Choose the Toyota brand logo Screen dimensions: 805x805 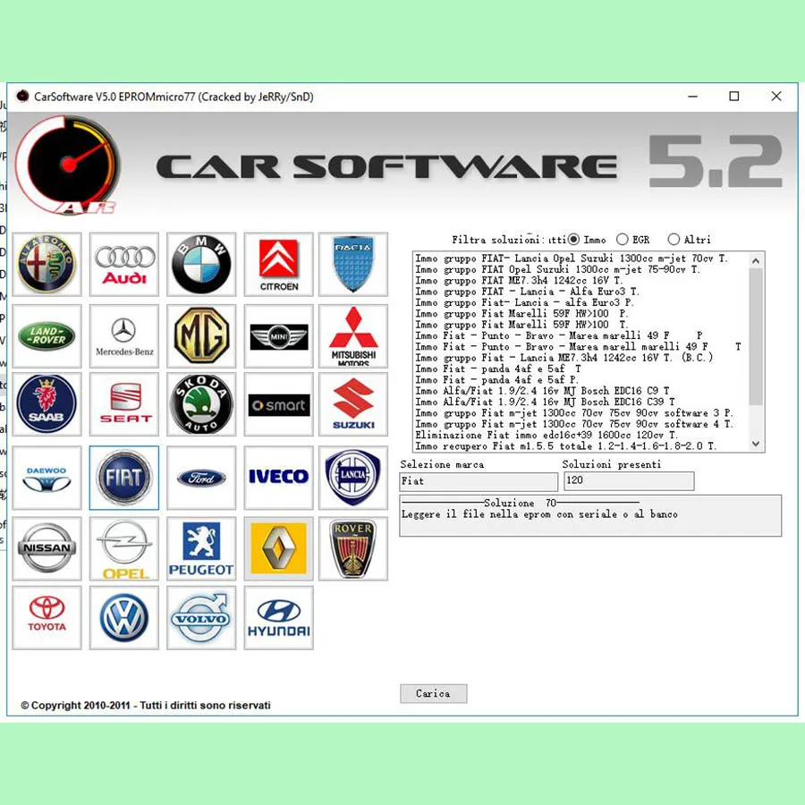coord(47,618)
